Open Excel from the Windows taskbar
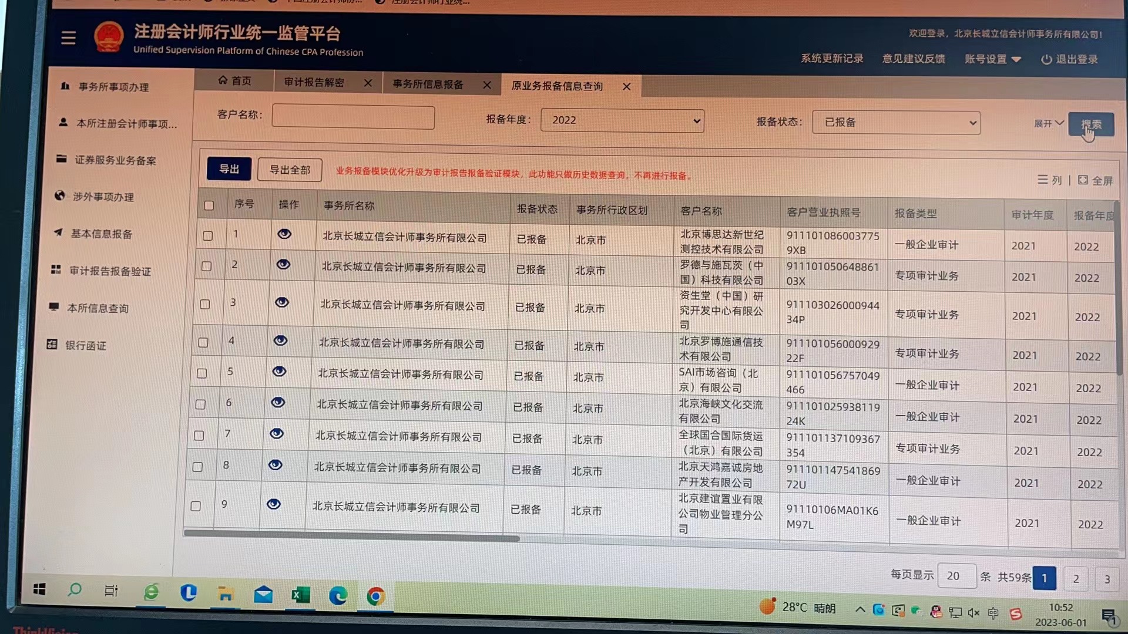 pyautogui.click(x=300, y=595)
